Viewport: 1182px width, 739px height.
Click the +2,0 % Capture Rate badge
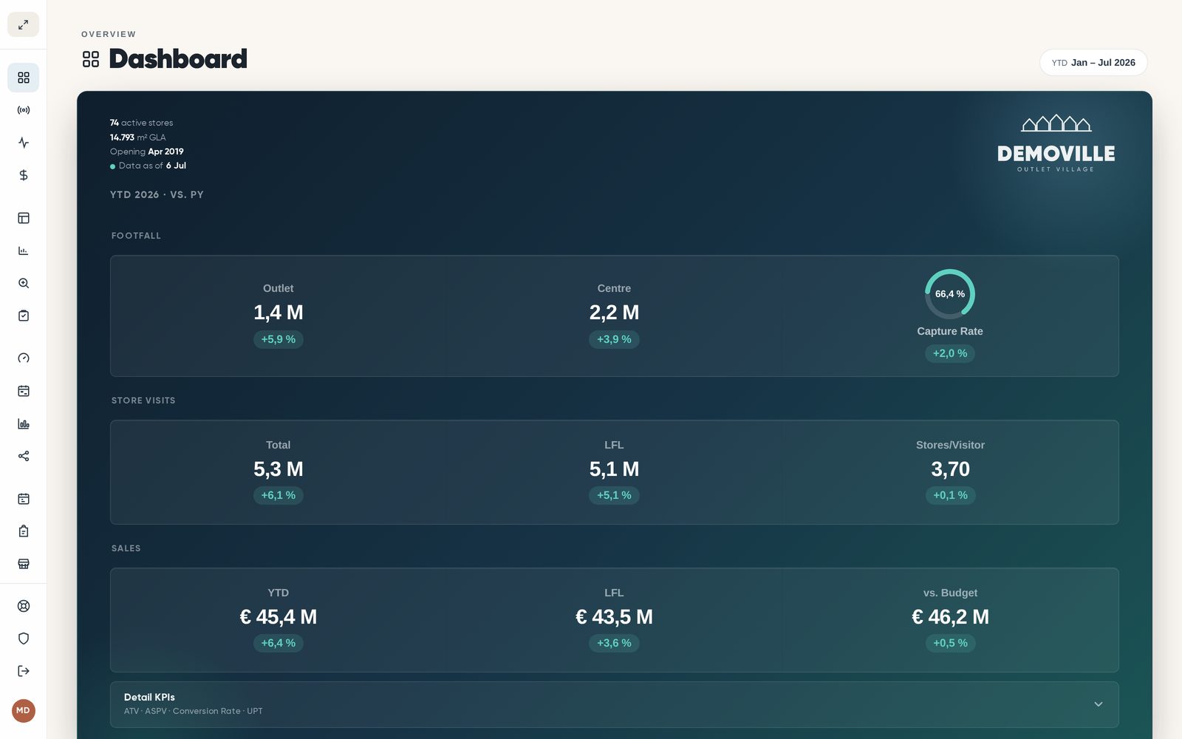(x=949, y=353)
